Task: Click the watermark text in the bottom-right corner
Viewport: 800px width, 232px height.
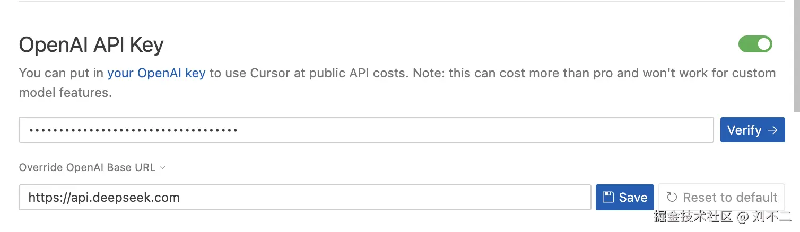Action: [x=723, y=216]
